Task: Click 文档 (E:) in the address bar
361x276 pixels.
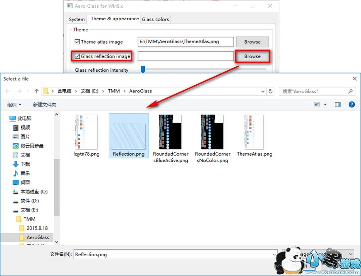Action: tap(89, 91)
